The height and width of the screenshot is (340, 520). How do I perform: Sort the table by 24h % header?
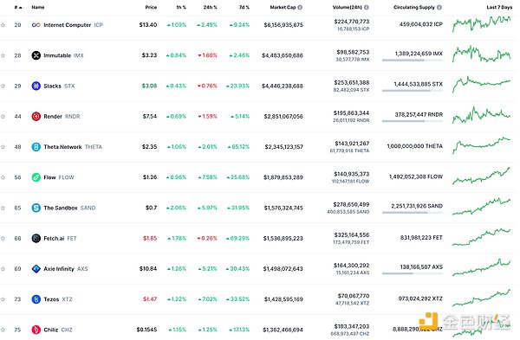click(x=211, y=7)
